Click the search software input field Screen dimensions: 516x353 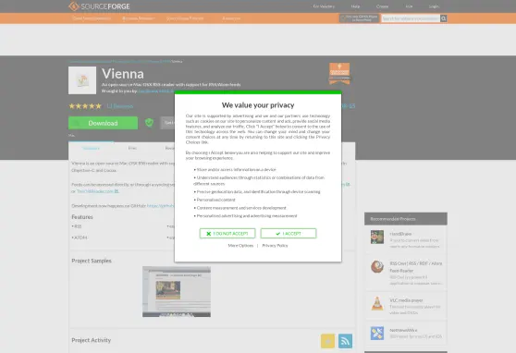[411, 18]
